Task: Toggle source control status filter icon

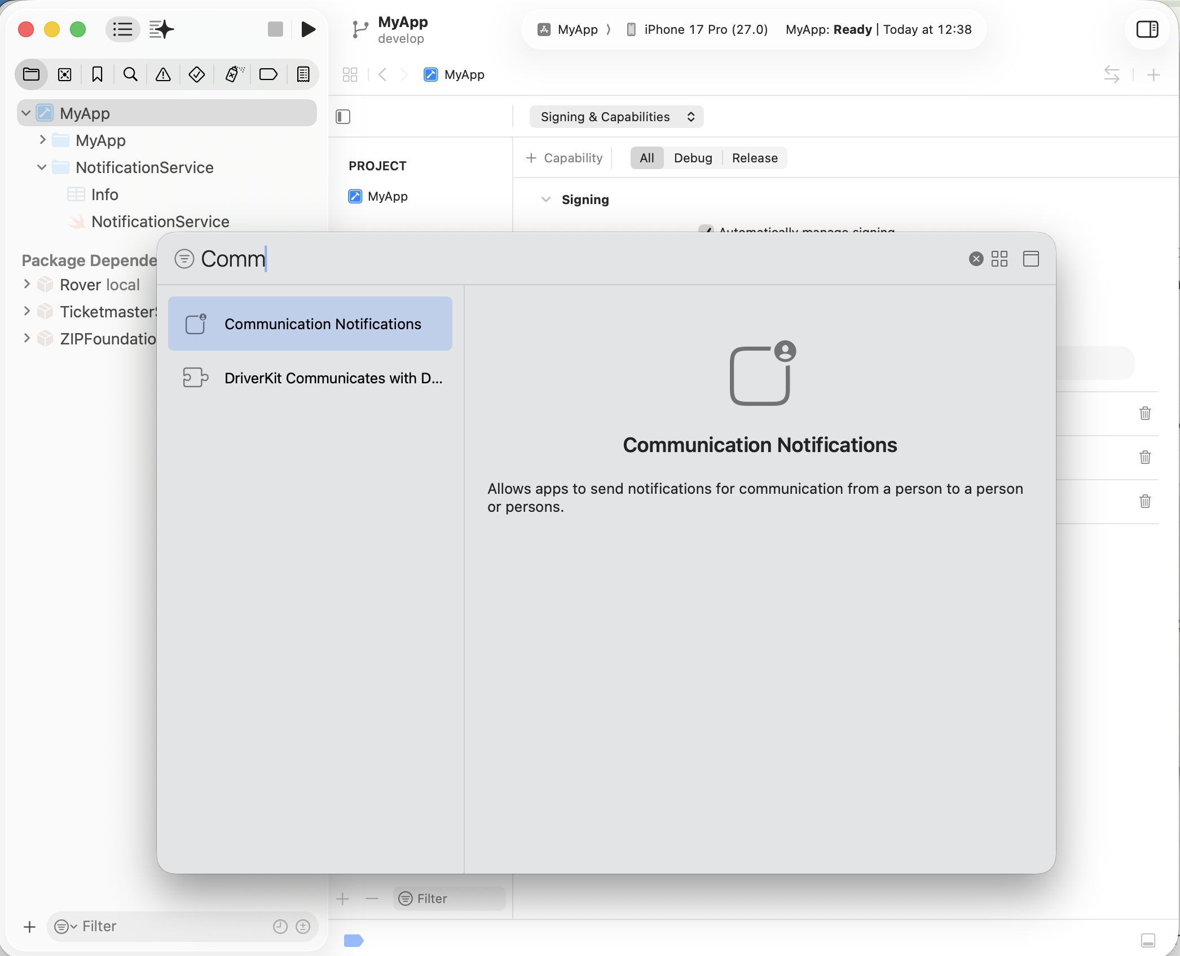Action: [x=303, y=927]
